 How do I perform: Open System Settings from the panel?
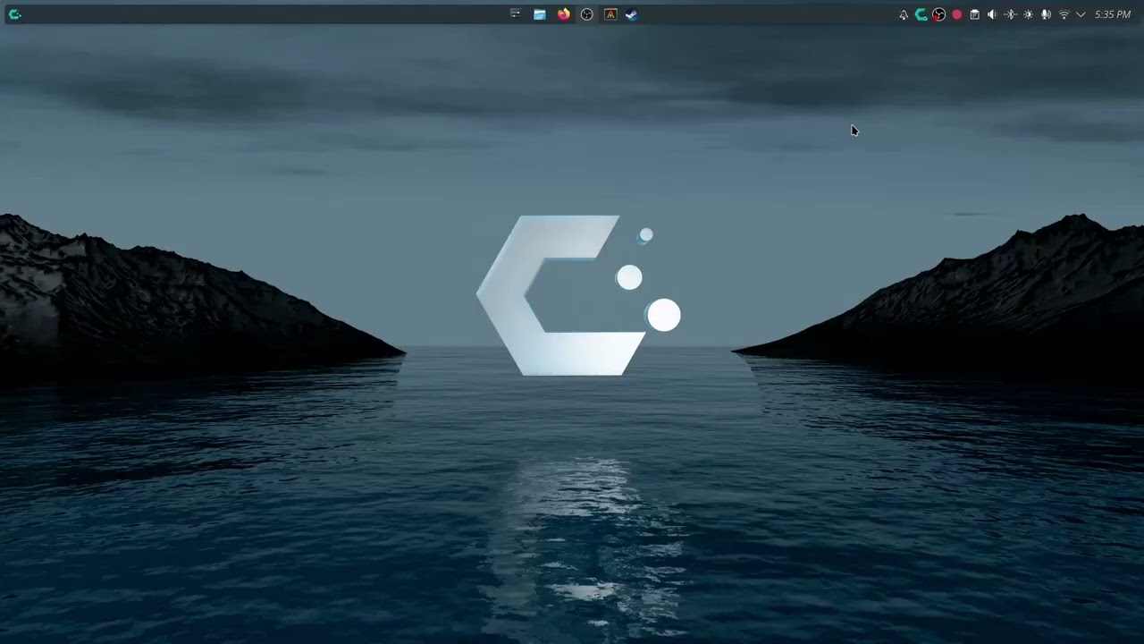[516, 14]
